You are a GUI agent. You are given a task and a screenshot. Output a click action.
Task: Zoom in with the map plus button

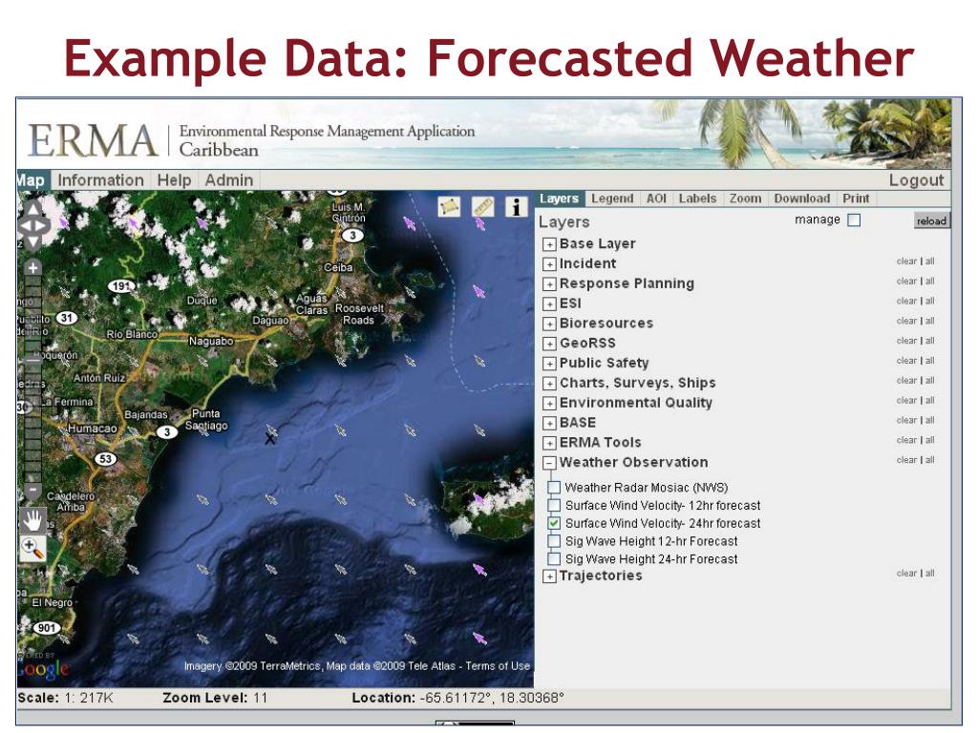(x=32, y=267)
